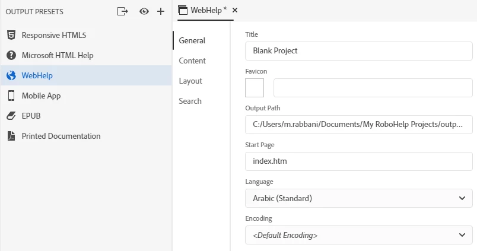The width and height of the screenshot is (477, 251).
Task: Click the EPUB preset icon
Action: point(11,116)
